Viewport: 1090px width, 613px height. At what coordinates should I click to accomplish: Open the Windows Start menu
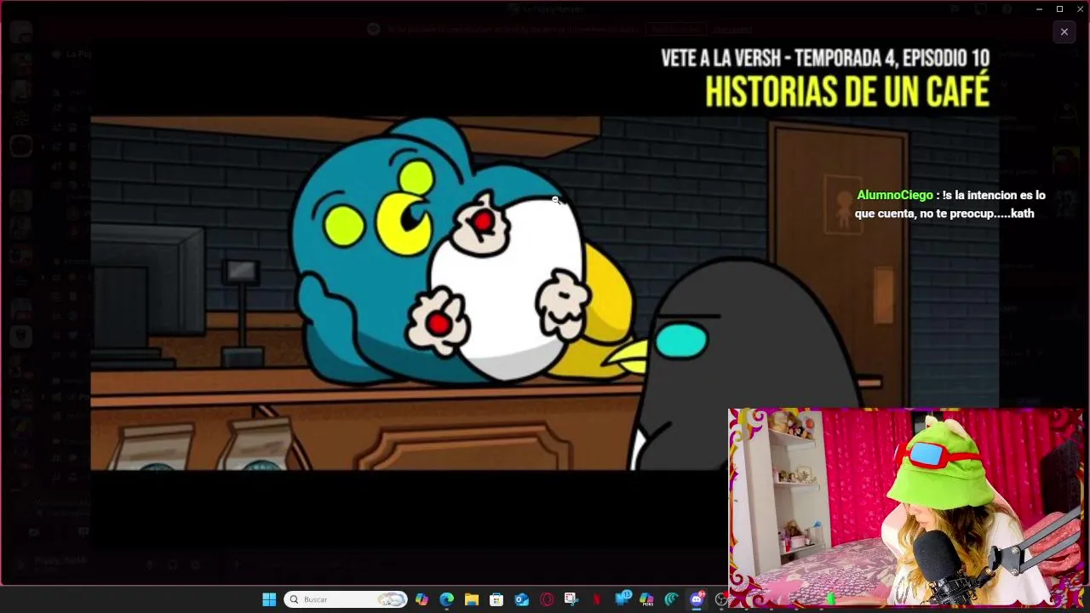pyautogui.click(x=269, y=599)
